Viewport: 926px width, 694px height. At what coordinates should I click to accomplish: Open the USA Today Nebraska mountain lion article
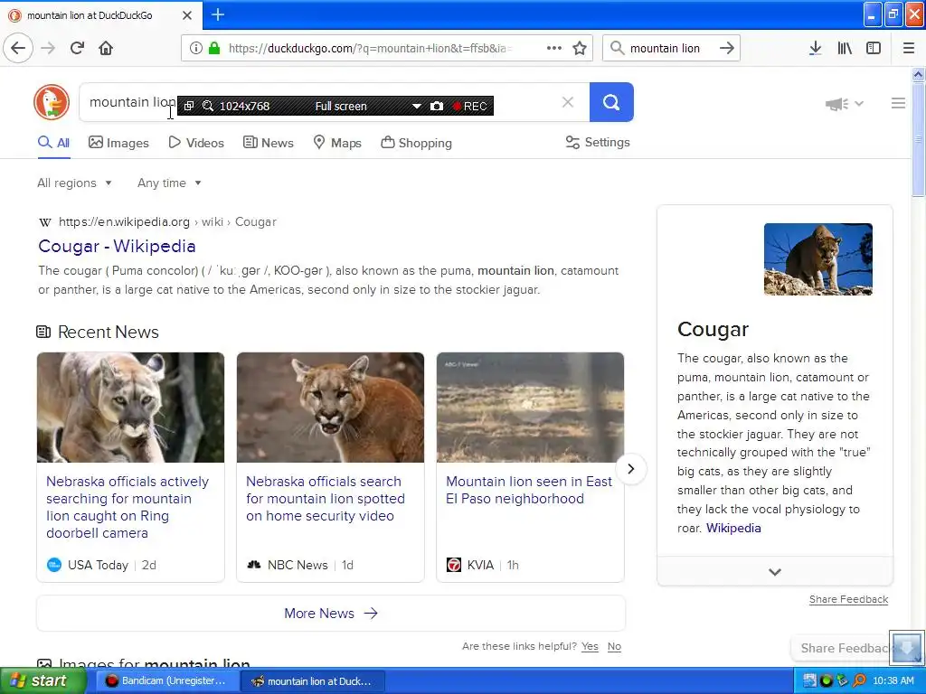tap(128, 507)
